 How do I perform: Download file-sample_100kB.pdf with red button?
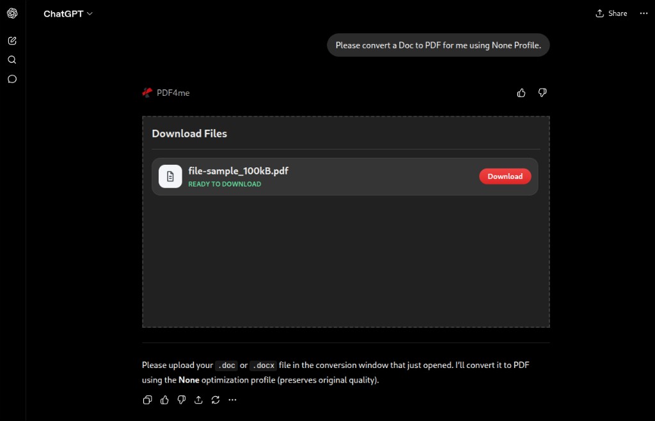(x=505, y=176)
